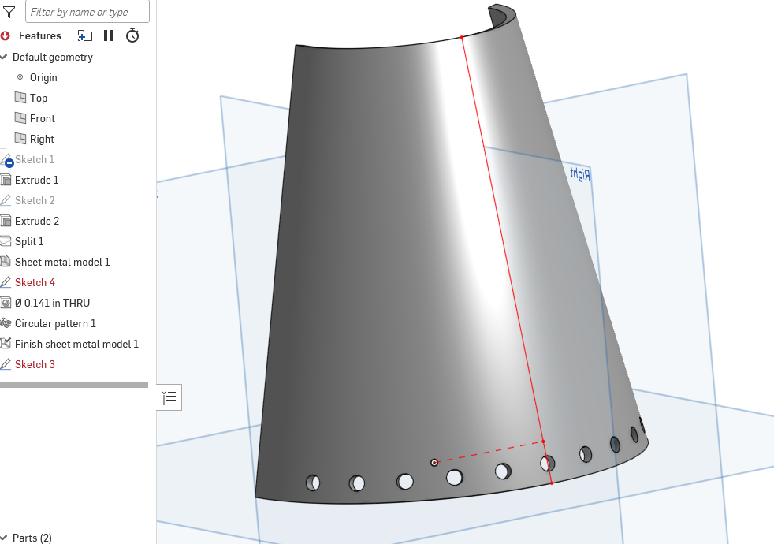Image resolution: width=774 pixels, height=544 pixels.
Task: Click the filter funnel icon
Action: tap(9, 12)
